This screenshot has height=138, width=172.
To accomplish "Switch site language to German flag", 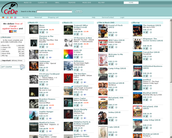I will coord(3,18).
